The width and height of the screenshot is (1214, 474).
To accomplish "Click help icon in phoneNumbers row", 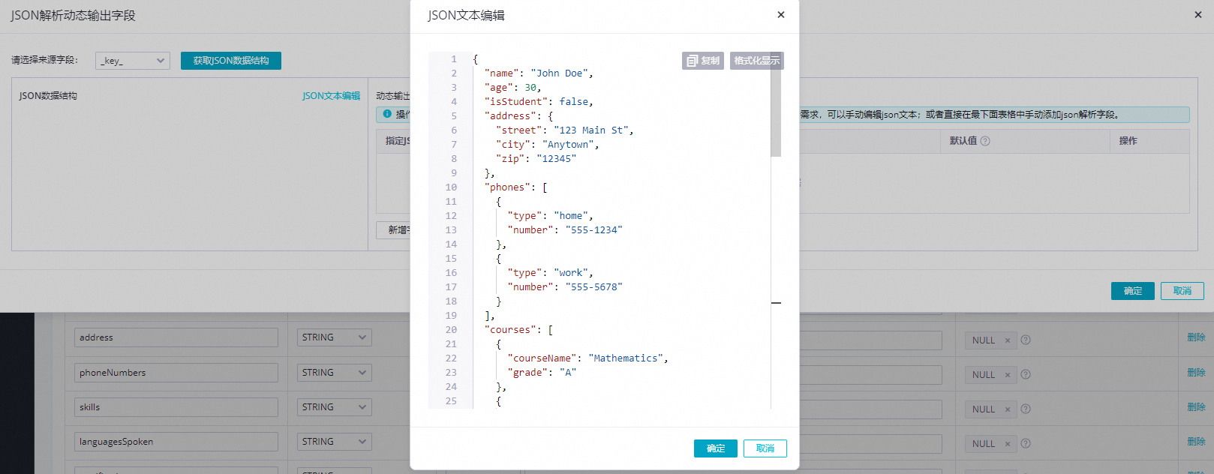I will [1026, 374].
